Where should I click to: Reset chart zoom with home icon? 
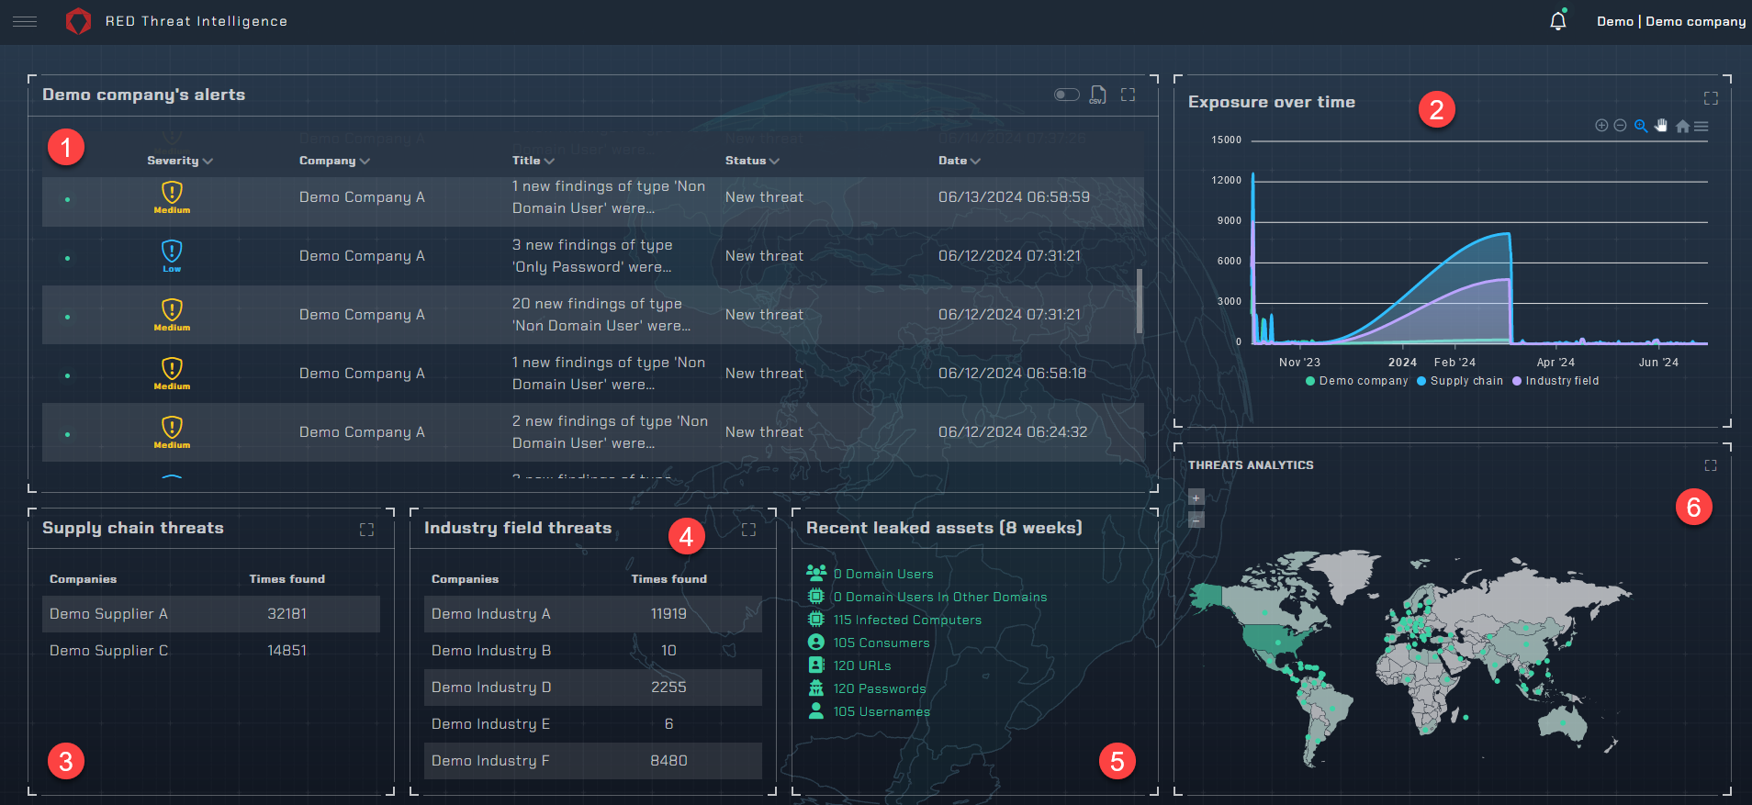click(1682, 127)
